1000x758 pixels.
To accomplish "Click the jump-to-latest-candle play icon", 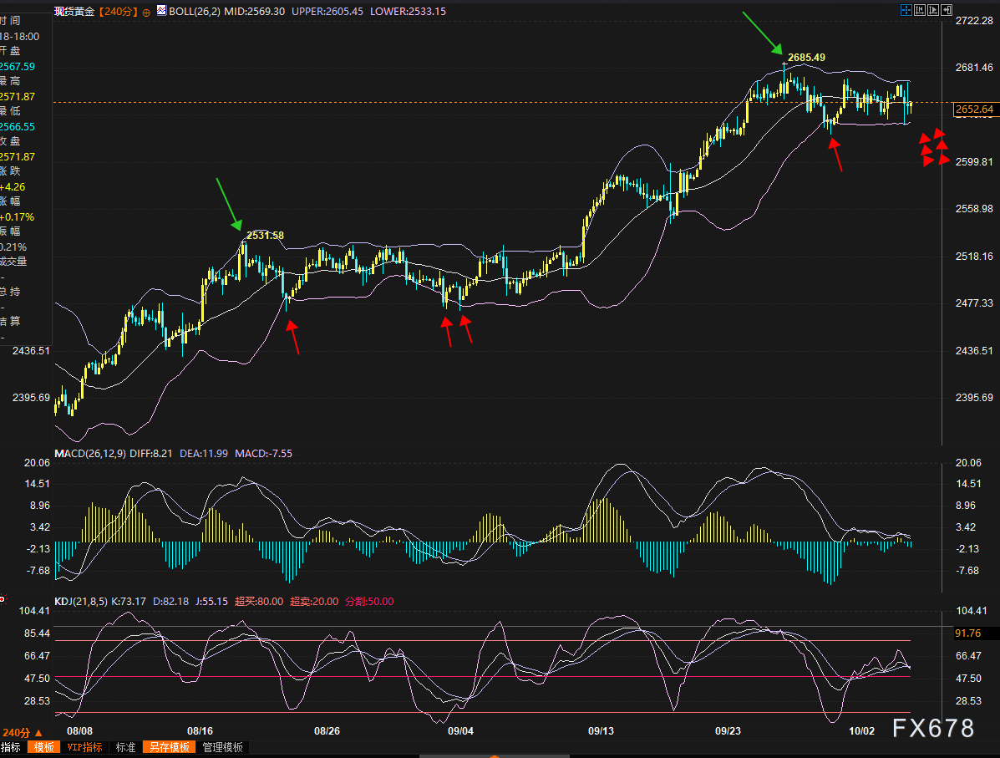I will 933,10.
